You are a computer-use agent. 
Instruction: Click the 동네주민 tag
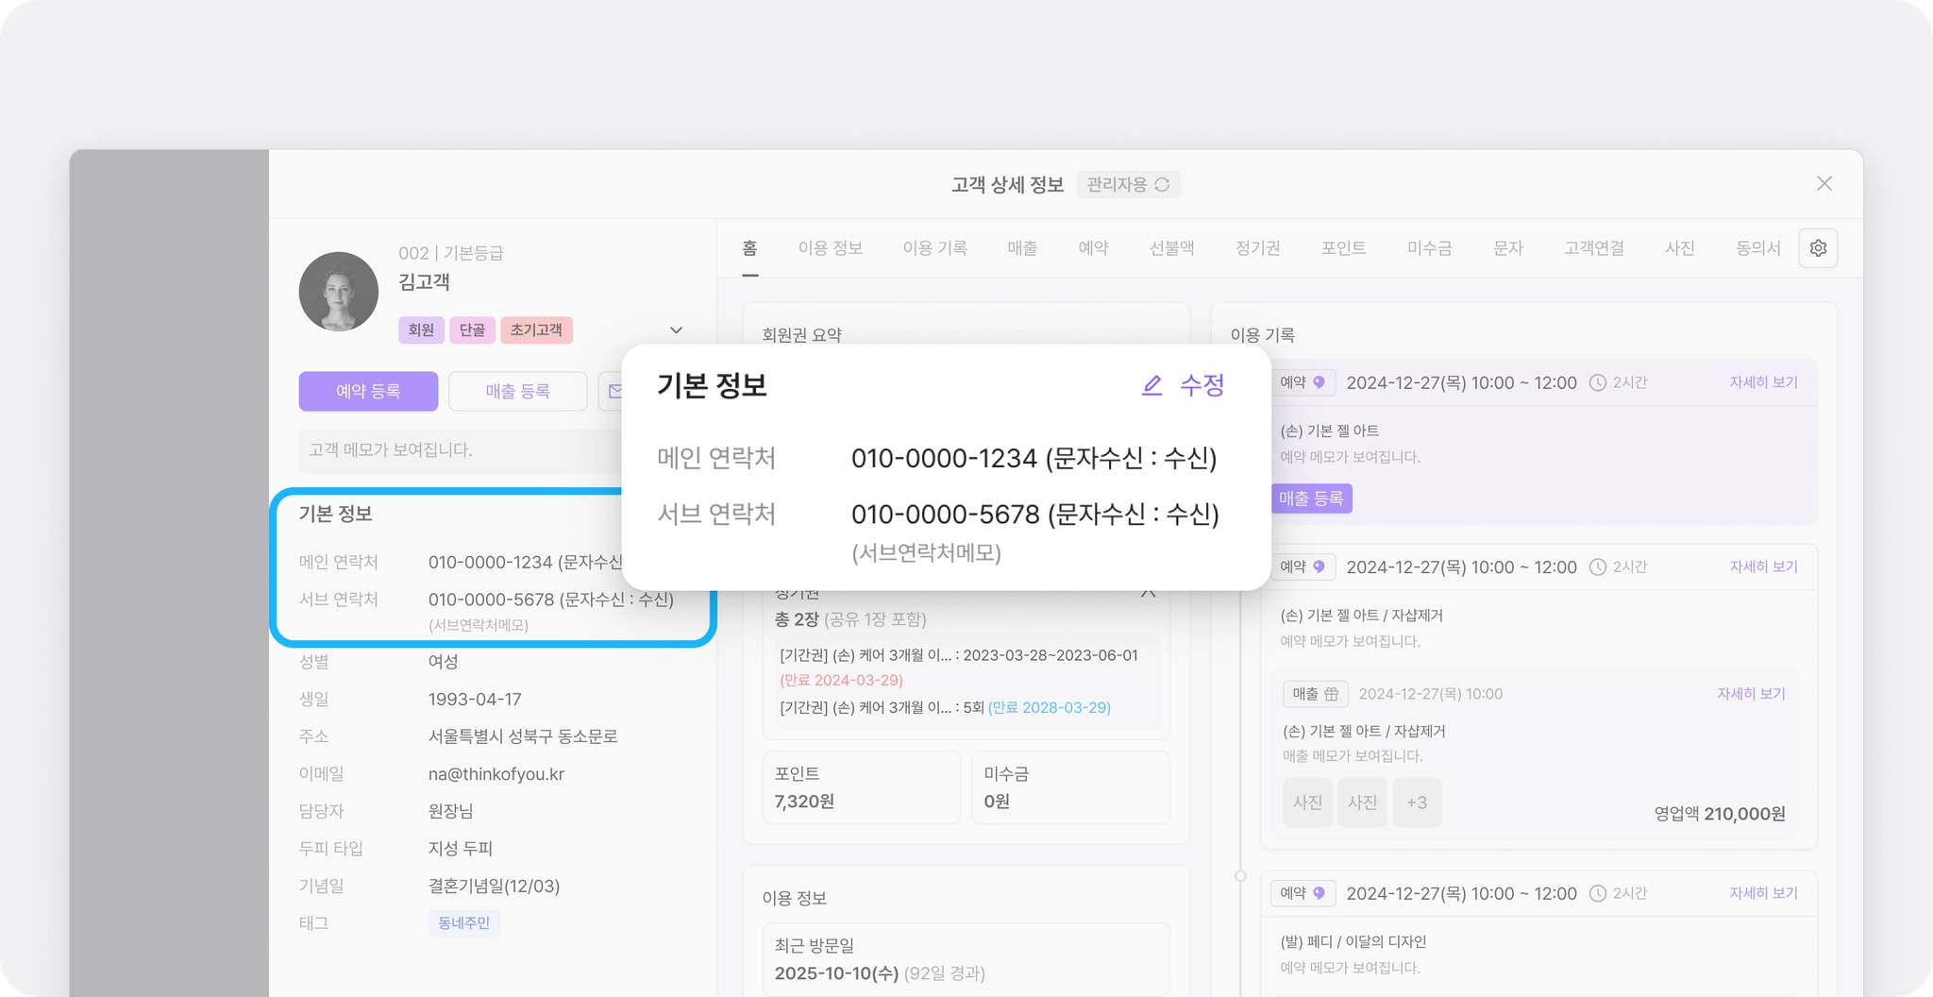coord(463,923)
